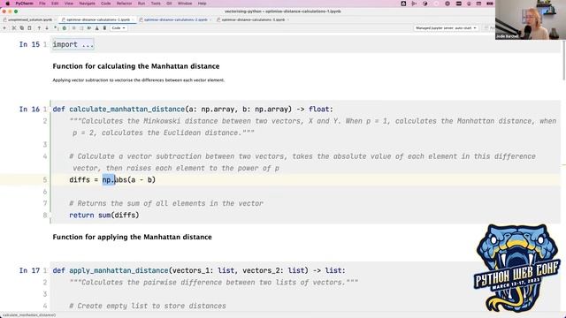Viewport: 566px width, 318px height.
Task: Click 'Applying vector subtraction' description text
Action: (139, 80)
